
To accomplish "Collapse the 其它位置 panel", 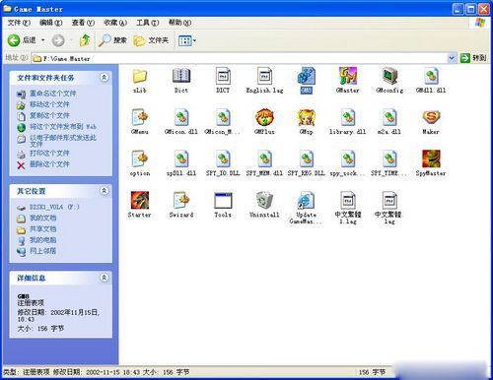I will click(x=104, y=191).
